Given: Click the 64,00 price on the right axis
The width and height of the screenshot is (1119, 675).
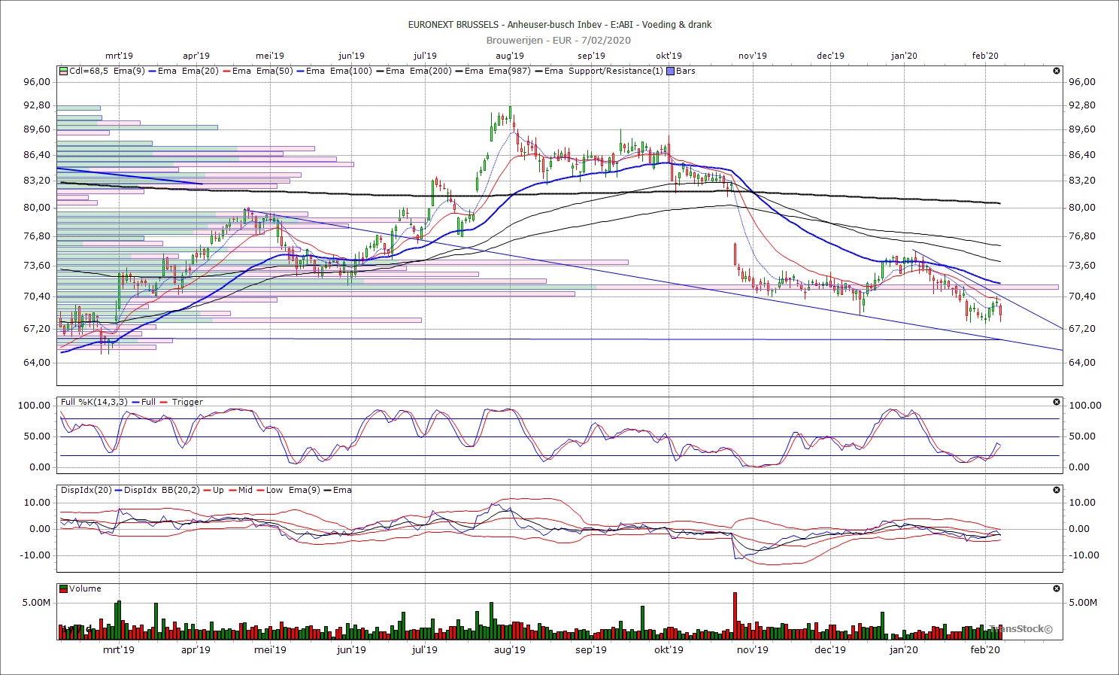Looking at the screenshot, I should tap(1082, 362).
